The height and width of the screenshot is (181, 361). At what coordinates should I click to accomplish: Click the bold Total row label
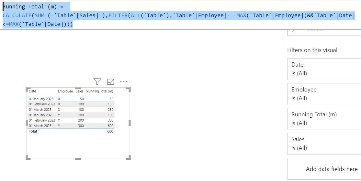pyautogui.click(x=33, y=131)
